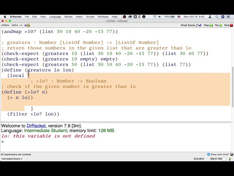
Task: Open the Windows menu
Action: point(103,16)
